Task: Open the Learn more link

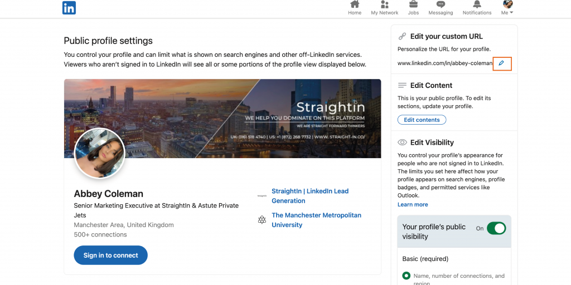Action: [x=413, y=205]
